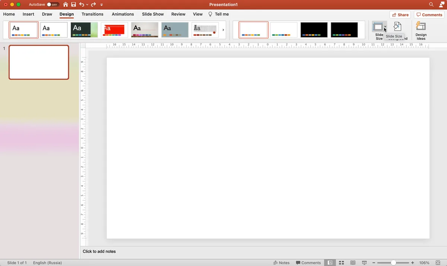Select slide 1 thumbnail in panel
This screenshot has height=266, width=447.
(x=39, y=62)
